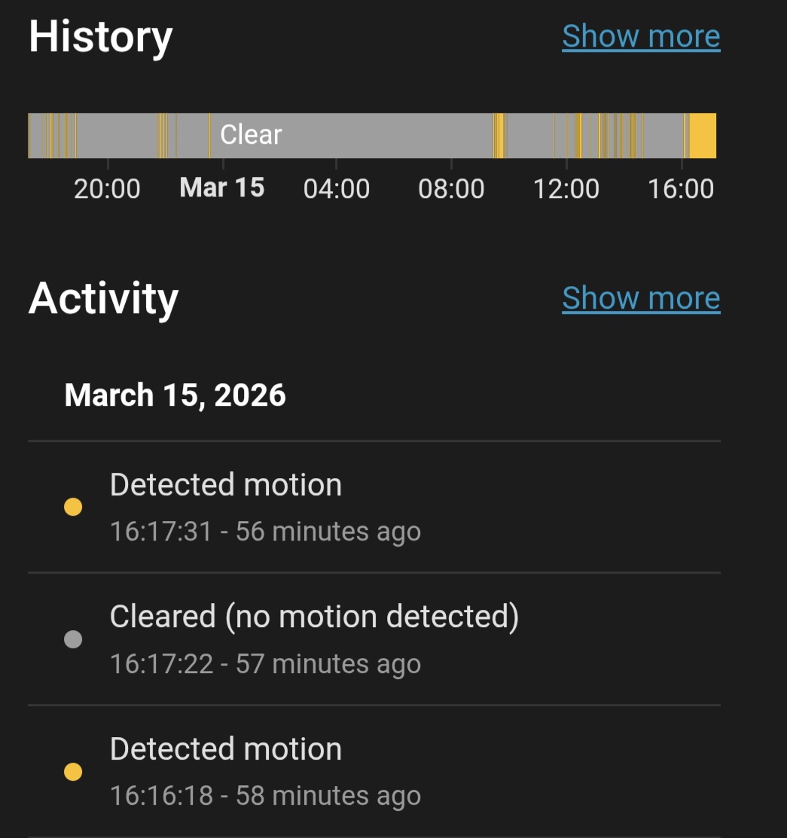Click the yellow dot beside the 16:17:31 motion entry
This screenshot has height=838, width=787.
point(73,507)
